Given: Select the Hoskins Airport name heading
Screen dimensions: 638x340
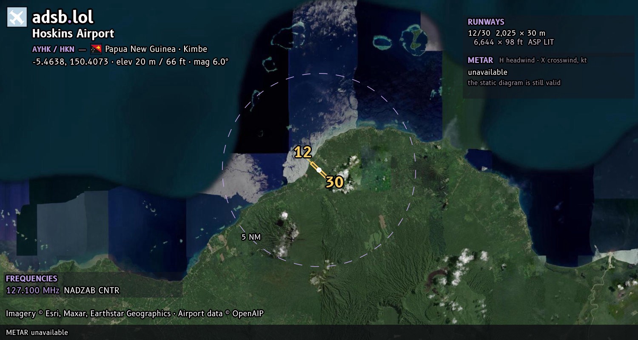Looking at the screenshot, I should point(73,34).
